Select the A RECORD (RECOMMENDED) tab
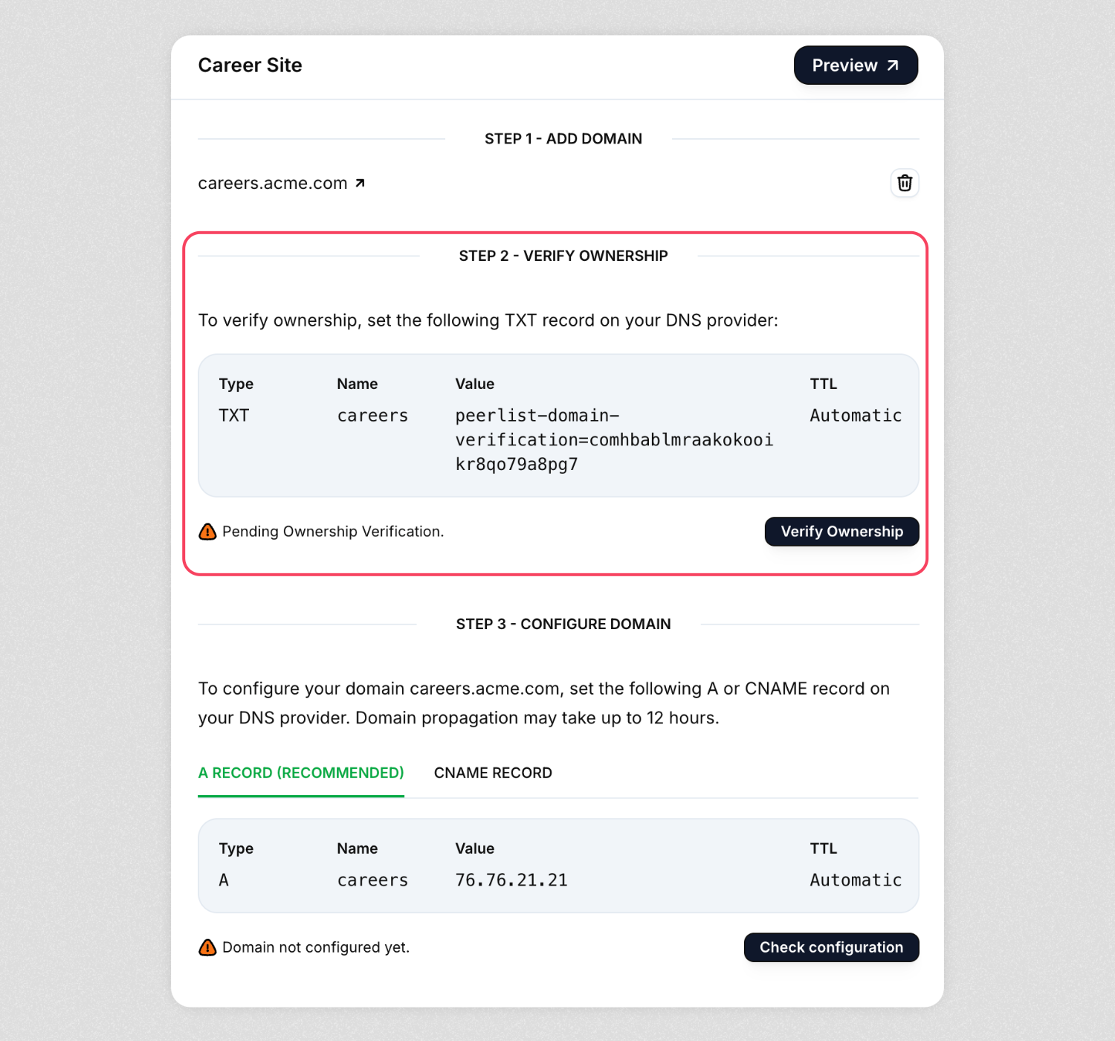Screen dimensions: 1115x1041 pyautogui.click(x=300, y=773)
